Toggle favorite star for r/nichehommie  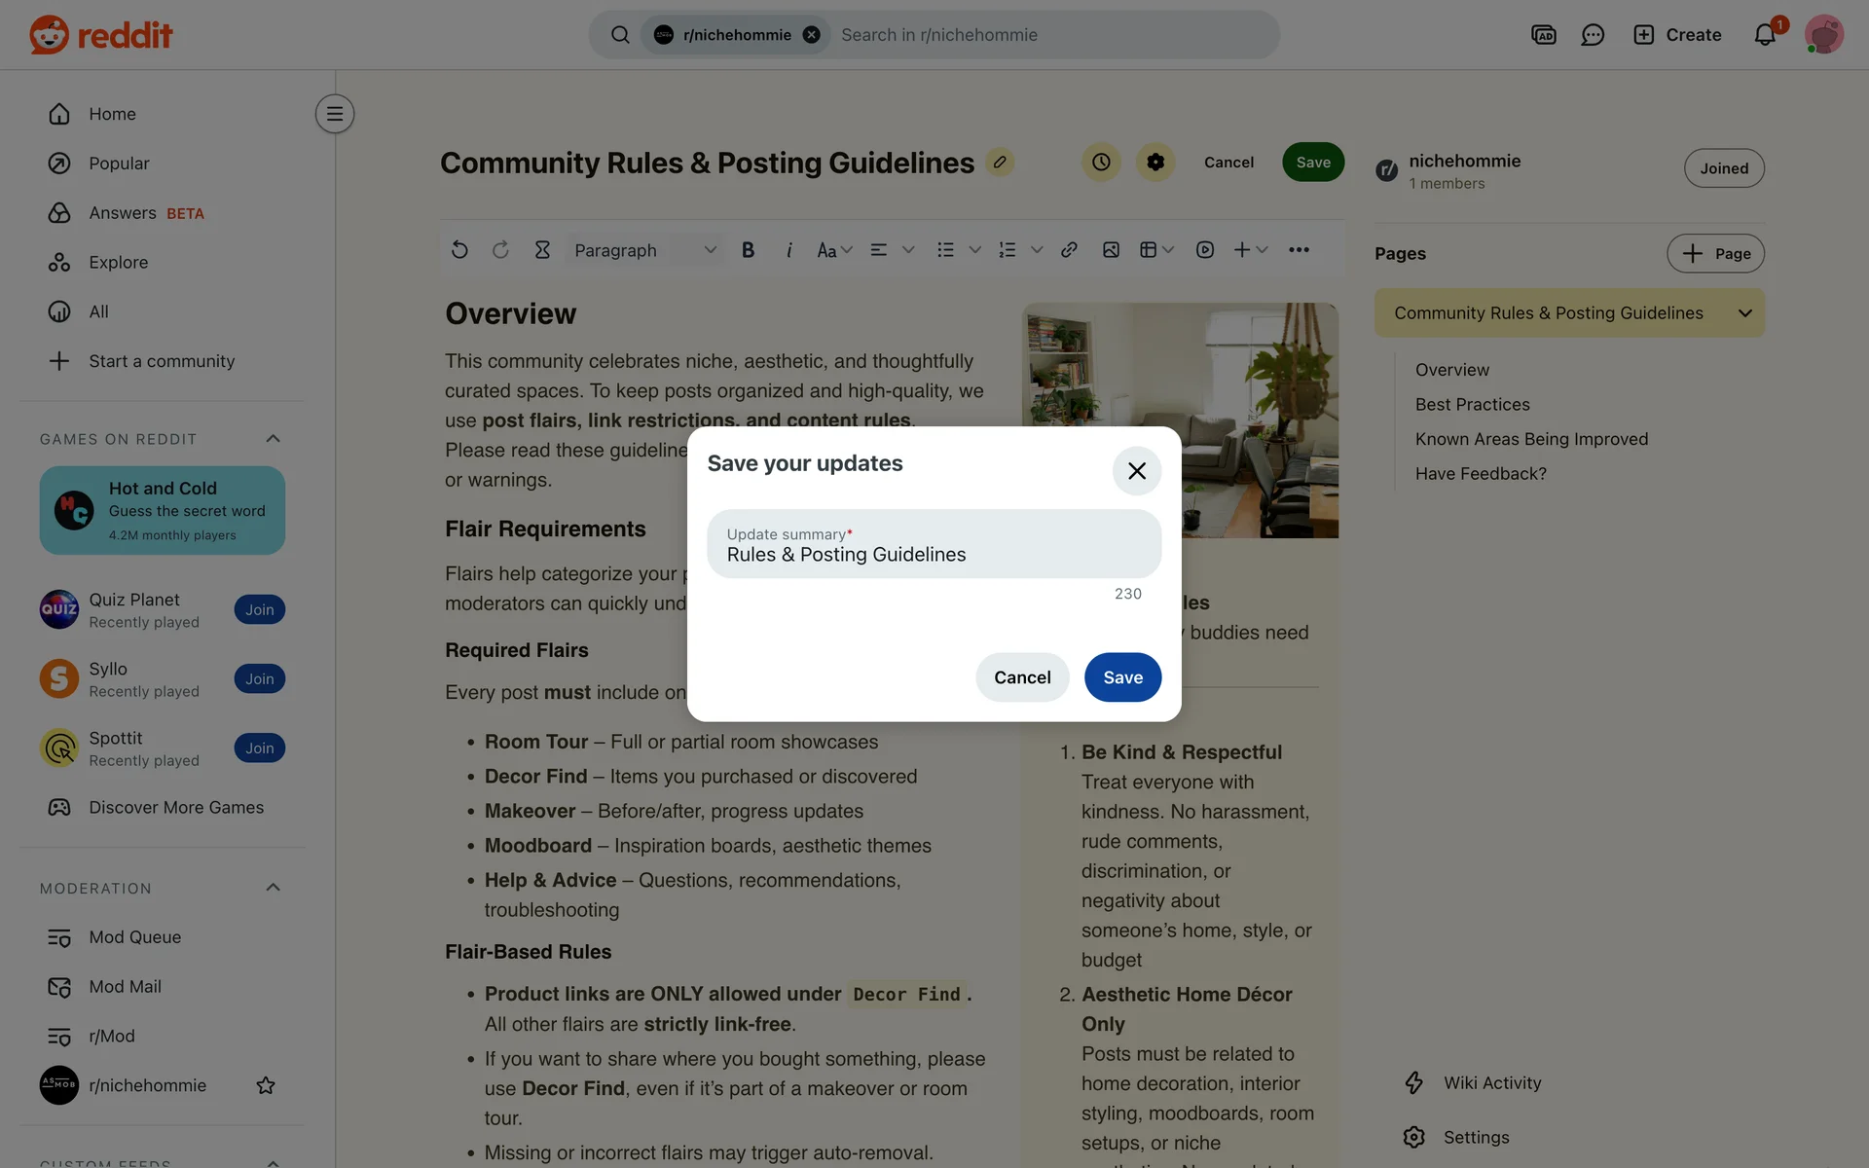click(x=265, y=1085)
